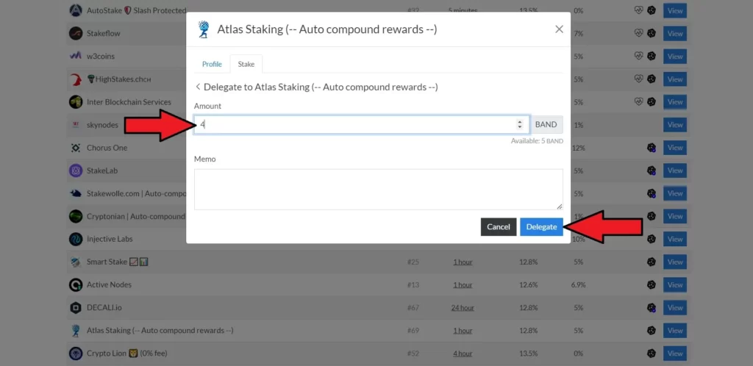This screenshot has width=753, height=366.
Task: Click the Amount field stepper arrows
Action: pyautogui.click(x=520, y=125)
